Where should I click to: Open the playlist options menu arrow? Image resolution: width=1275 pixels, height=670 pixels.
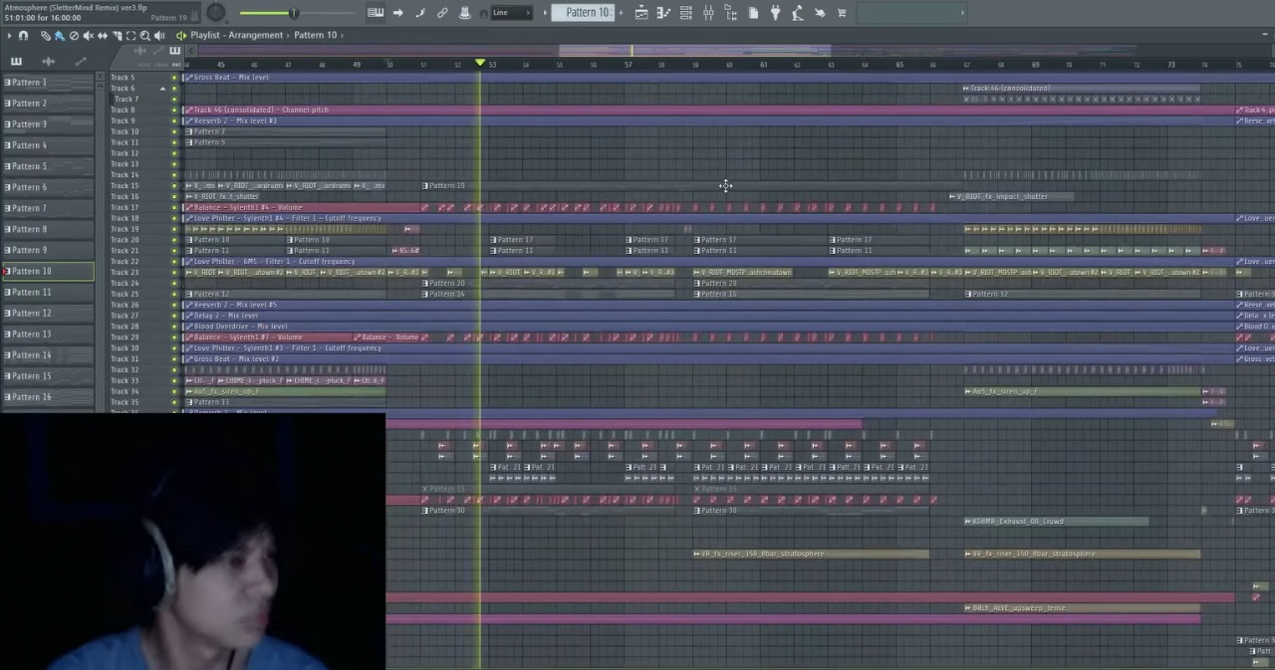(9, 36)
